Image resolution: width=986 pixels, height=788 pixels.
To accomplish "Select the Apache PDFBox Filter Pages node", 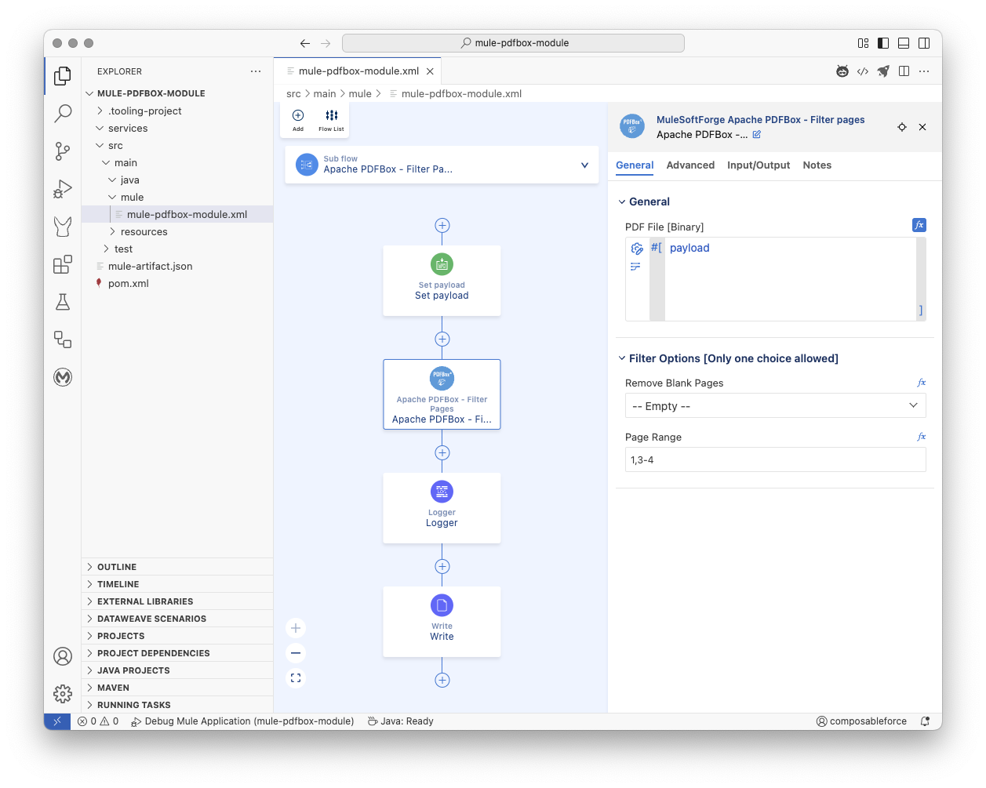I will [x=442, y=394].
